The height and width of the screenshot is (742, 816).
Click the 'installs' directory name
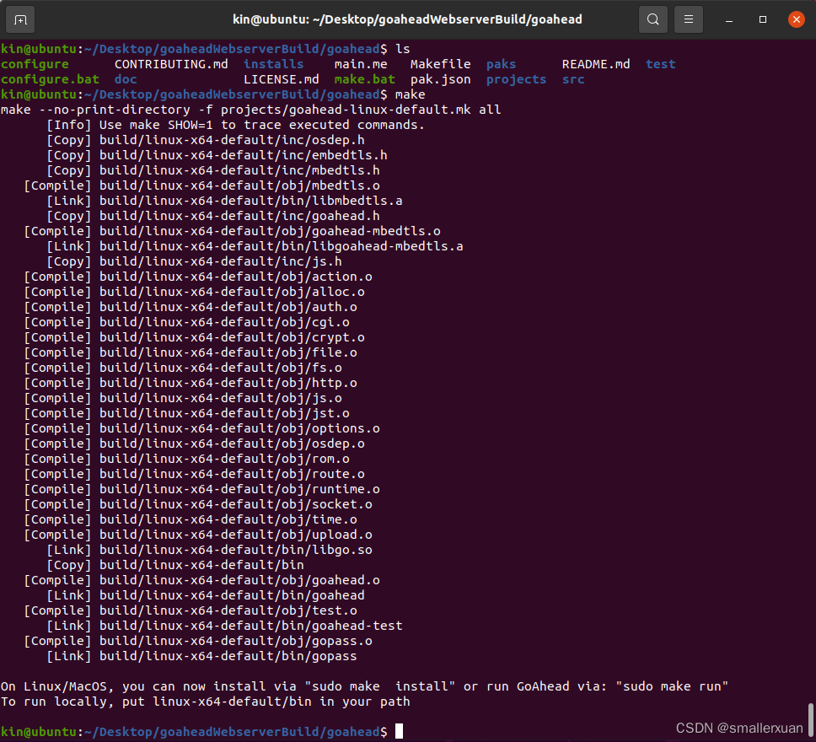(x=274, y=64)
